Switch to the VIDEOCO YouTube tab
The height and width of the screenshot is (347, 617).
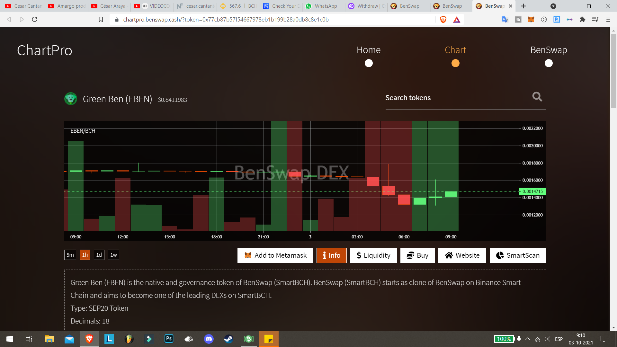pos(153,6)
